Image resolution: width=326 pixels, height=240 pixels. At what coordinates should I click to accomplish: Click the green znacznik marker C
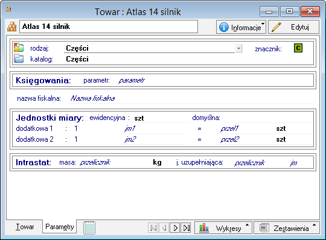pos(298,48)
